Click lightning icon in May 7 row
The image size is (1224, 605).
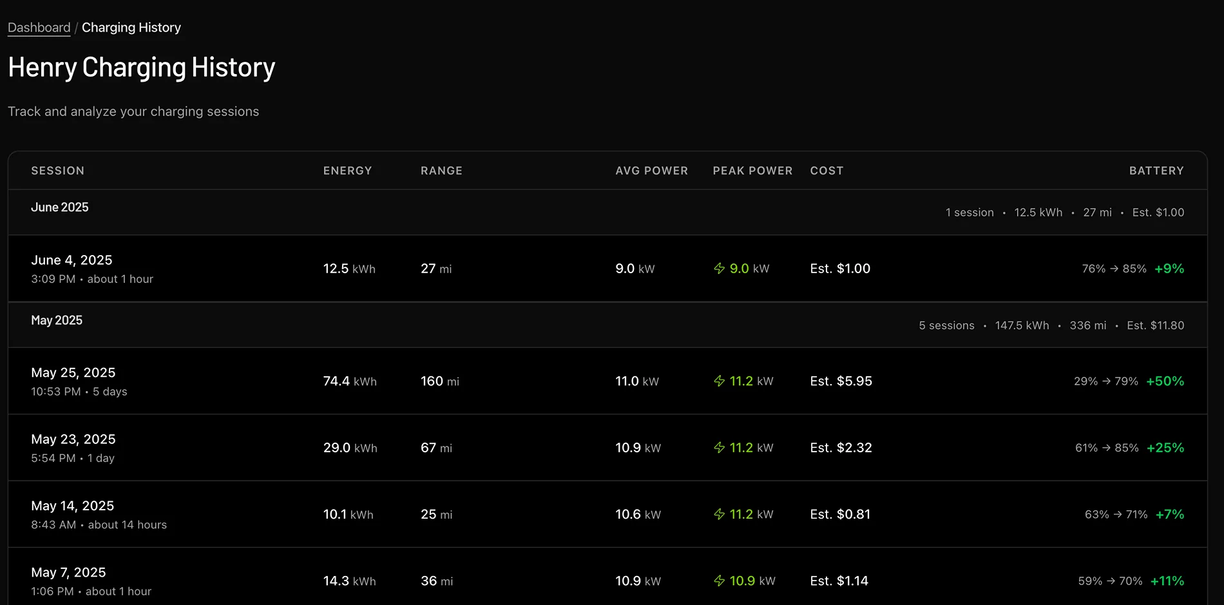pos(720,581)
